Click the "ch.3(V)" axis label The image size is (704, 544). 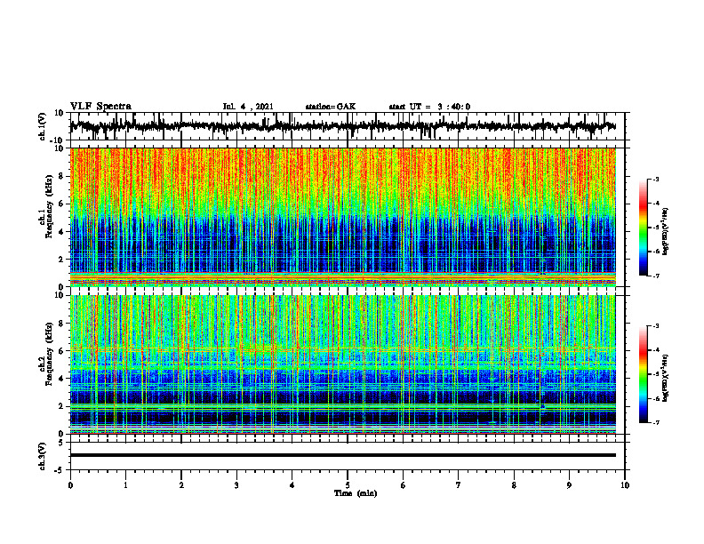click(43, 456)
